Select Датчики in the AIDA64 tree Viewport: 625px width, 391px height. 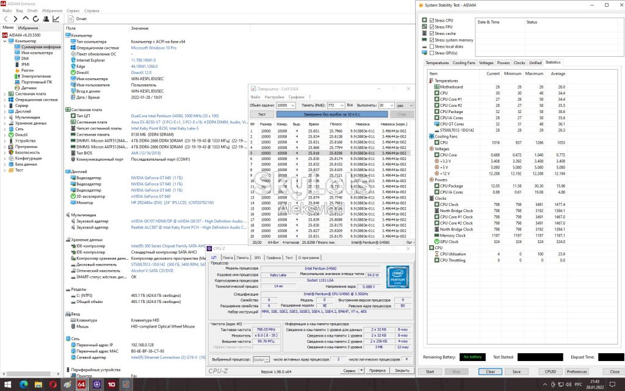(29, 88)
